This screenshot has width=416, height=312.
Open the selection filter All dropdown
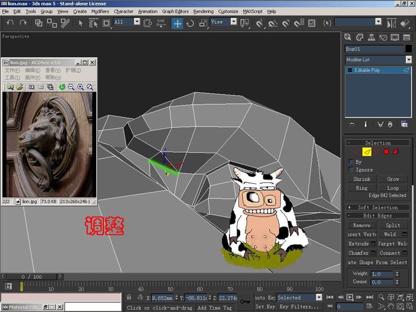coord(137,21)
